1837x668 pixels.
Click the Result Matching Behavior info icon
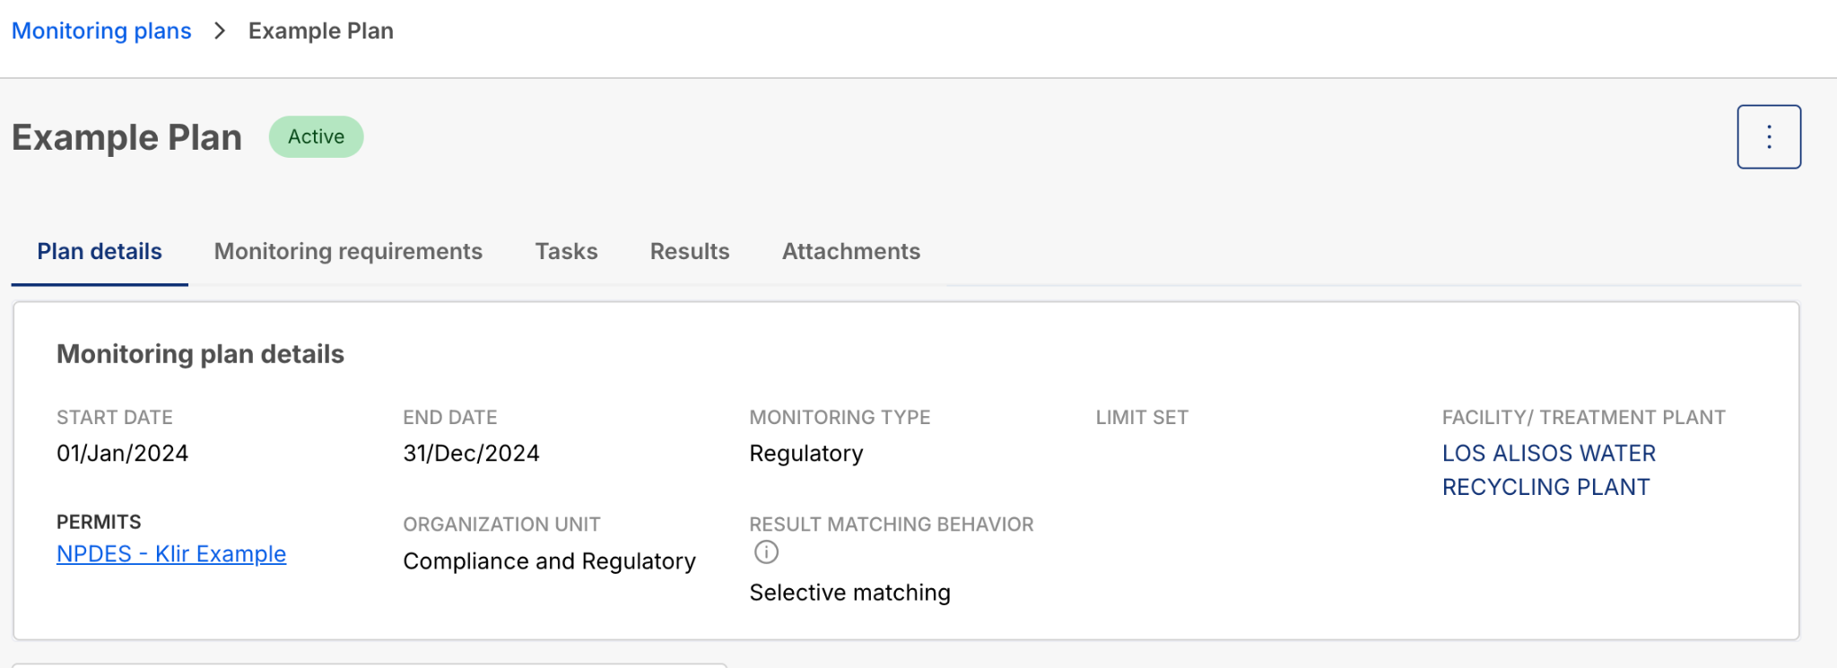click(766, 552)
